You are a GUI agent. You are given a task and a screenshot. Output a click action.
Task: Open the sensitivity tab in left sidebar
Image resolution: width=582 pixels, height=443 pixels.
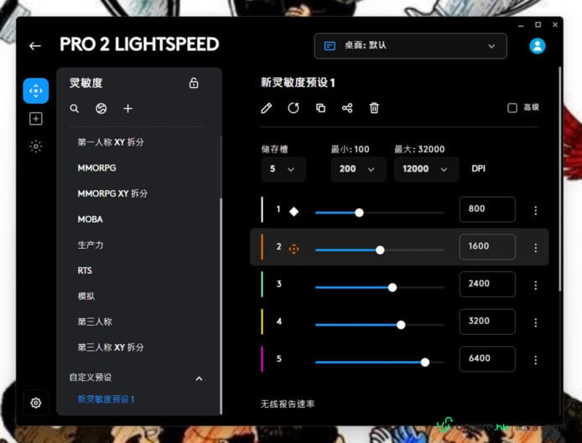pos(35,90)
